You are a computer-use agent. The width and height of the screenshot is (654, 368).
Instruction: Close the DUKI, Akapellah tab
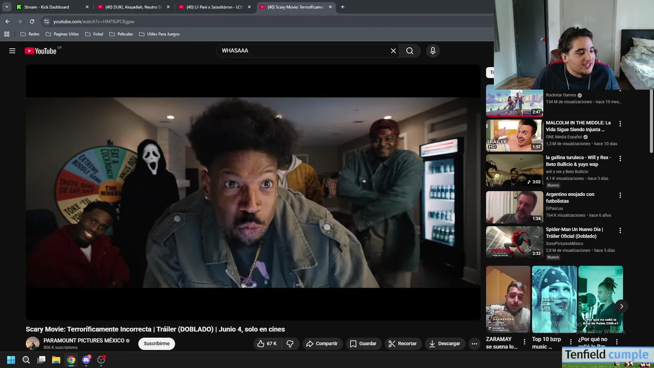168,7
